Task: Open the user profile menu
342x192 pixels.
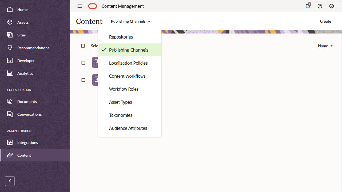Action: click(332, 6)
